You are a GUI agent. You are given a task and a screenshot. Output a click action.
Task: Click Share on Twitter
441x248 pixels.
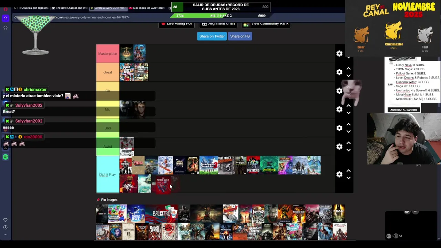click(x=212, y=36)
